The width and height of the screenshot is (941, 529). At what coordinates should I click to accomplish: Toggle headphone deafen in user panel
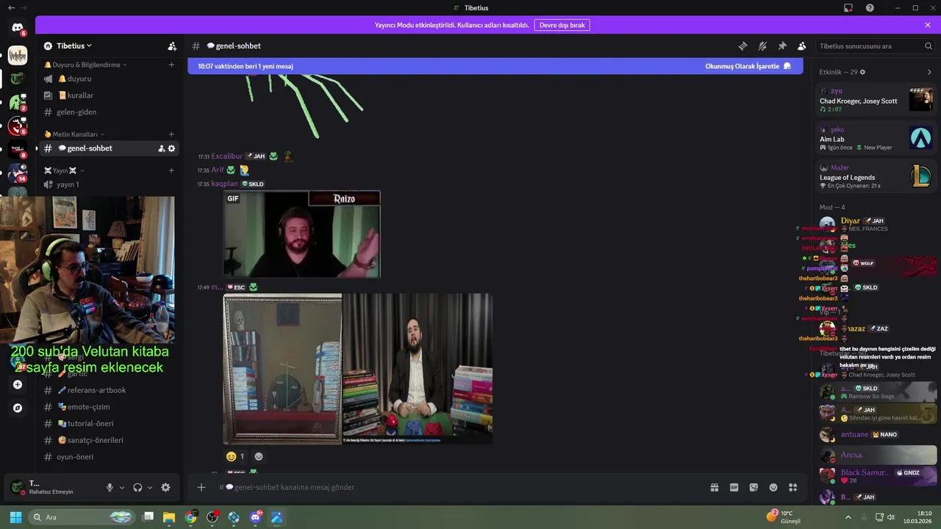[137, 487]
